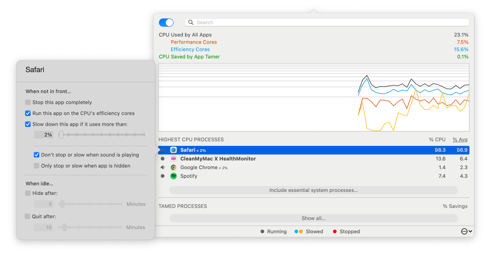485x258 pixels.
Task: Click Include essential system processes button
Action: [313, 190]
